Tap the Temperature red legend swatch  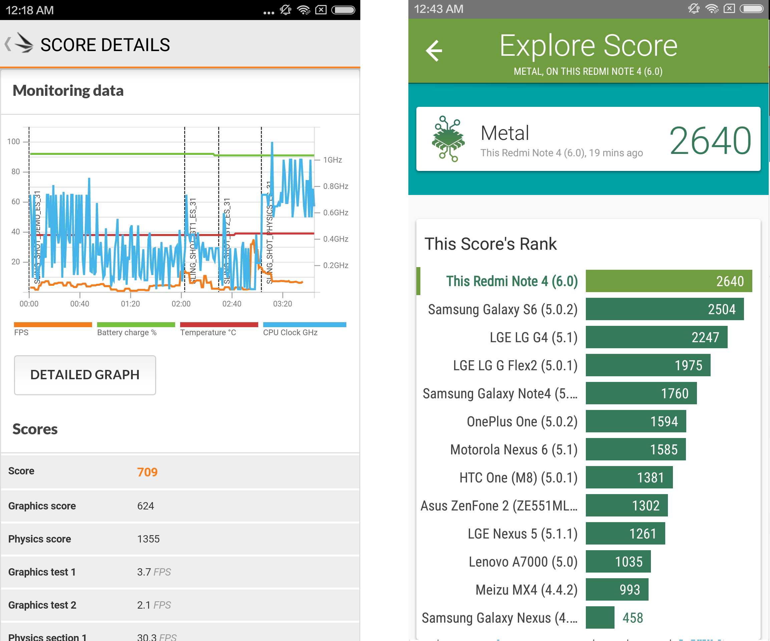219,325
